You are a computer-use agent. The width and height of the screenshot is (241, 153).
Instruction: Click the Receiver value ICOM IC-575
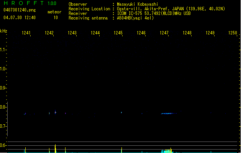coord(130,13)
